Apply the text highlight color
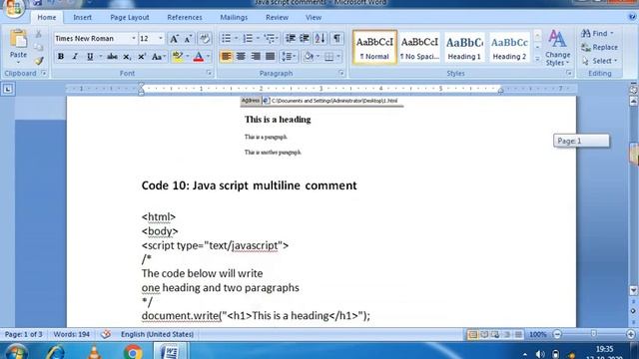Image resolution: width=639 pixels, height=359 pixels. coord(178,57)
